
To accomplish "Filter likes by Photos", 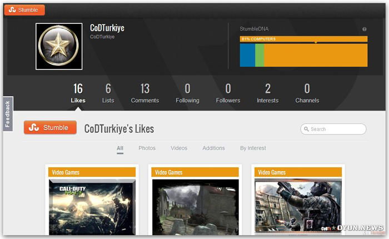I will (x=147, y=148).
